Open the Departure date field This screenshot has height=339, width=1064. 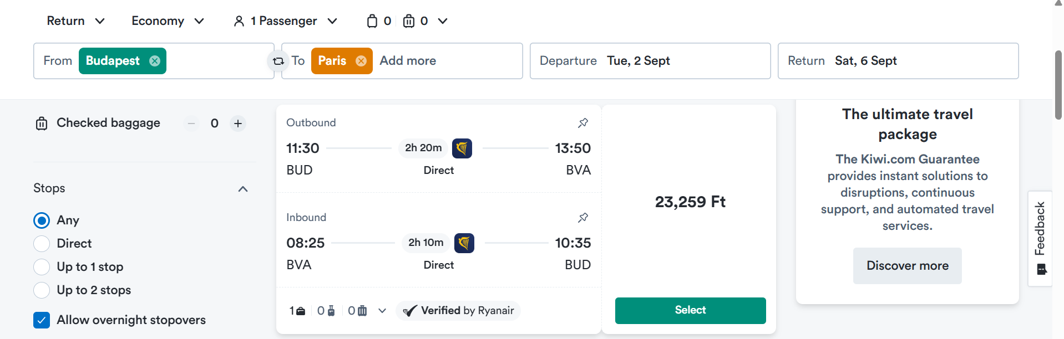point(650,61)
